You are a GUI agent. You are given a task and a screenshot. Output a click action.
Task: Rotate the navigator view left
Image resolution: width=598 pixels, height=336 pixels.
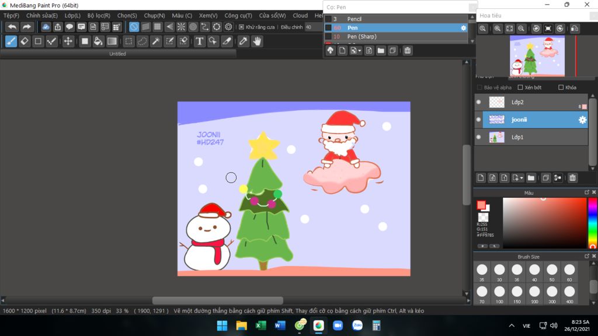(x=536, y=29)
